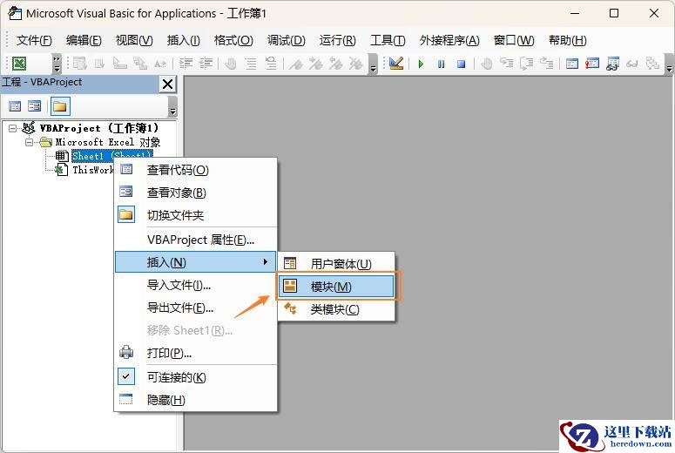The image size is (675, 453).
Task: Click the Toggle Bookmark flag icon
Action: pos(296,64)
